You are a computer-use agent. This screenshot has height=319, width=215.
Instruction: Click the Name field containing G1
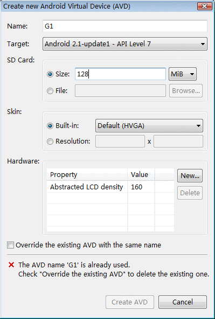pyautogui.click(x=124, y=26)
